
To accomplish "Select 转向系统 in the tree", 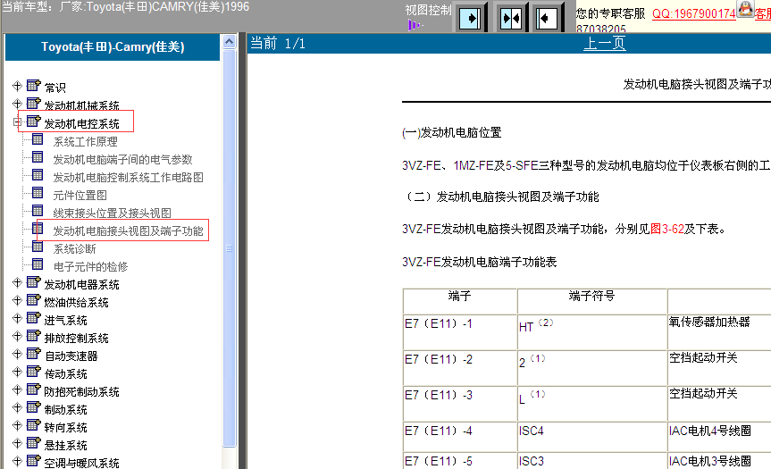I will tap(65, 428).
